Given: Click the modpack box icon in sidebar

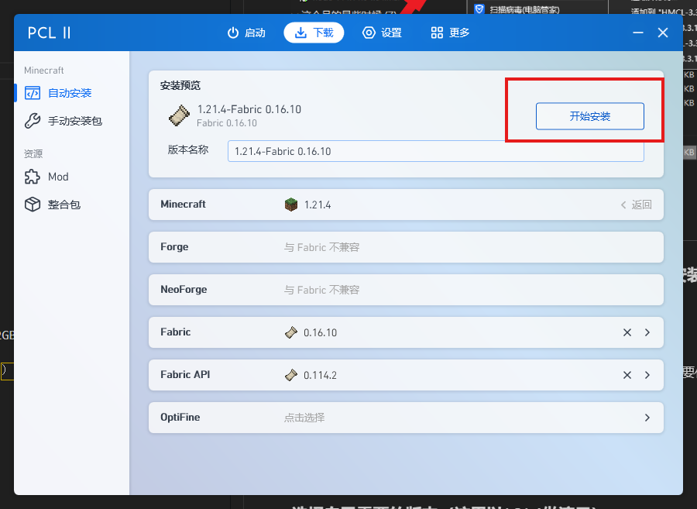Looking at the screenshot, I should point(32,205).
